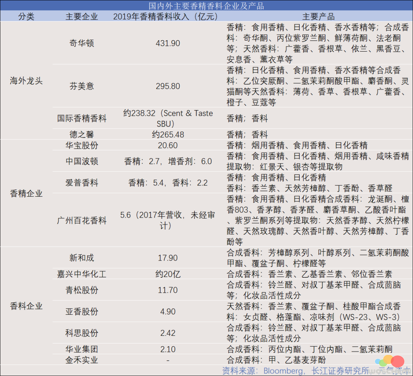Click company name 奇华顿
This screenshot has width=413, height=376.
click(82, 43)
